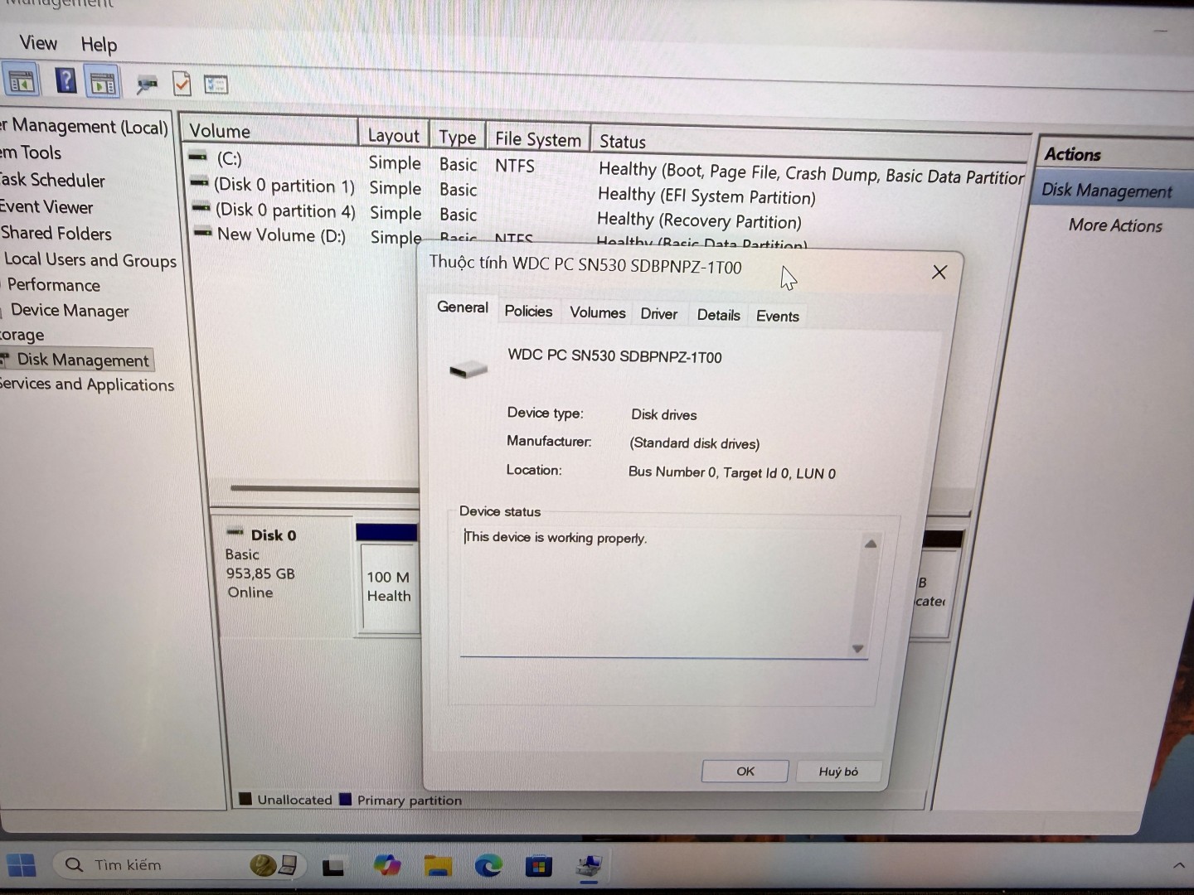Click the blue Help question mark icon

(65, 80)
